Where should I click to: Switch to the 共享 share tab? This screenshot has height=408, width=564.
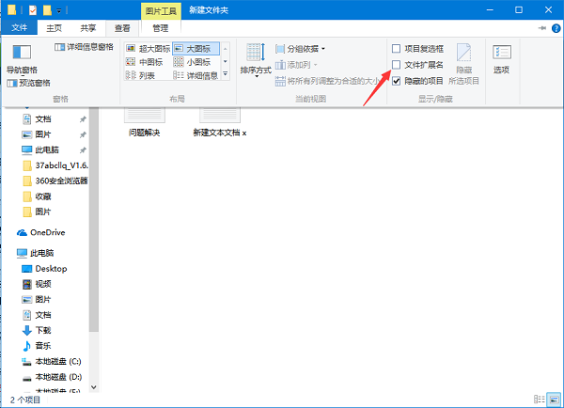tap(87, 28)
